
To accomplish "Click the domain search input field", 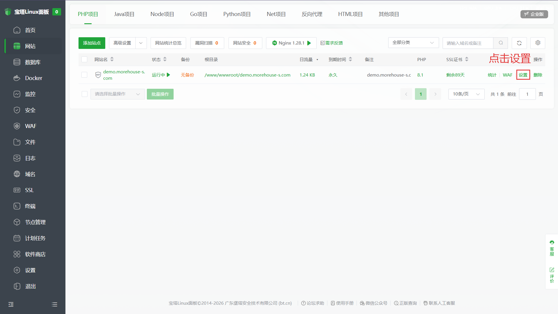I will [468, 43].
